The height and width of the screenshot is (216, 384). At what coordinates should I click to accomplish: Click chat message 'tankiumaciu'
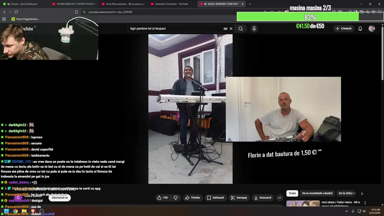(40, 155)
